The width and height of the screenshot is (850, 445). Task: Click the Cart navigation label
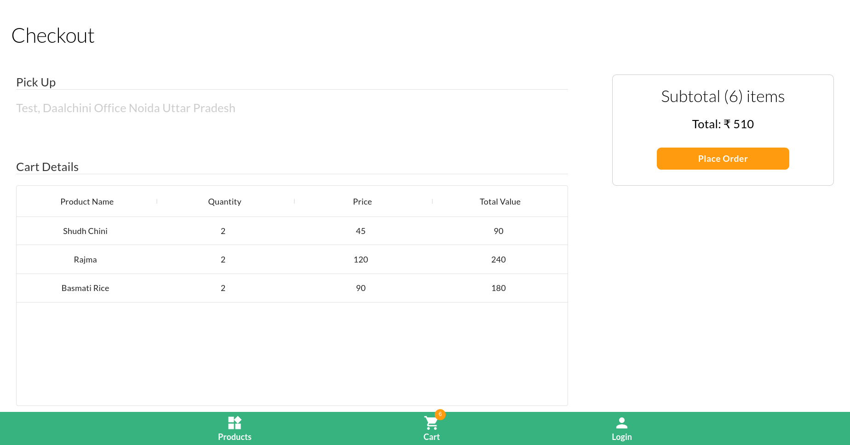tap(431, 437)
